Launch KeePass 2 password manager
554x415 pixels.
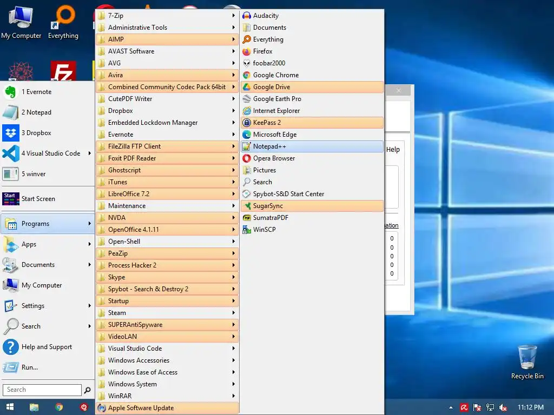tap(312, 123)
